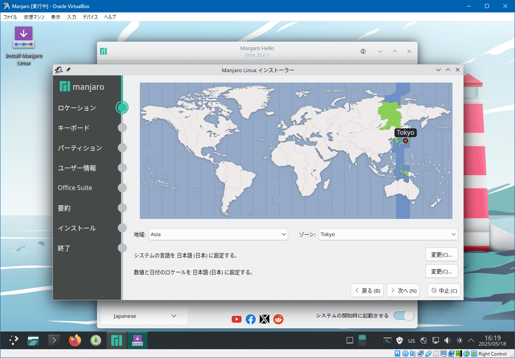This screenshot has width=515, height=358.
Task: Click the 戻る (B) button
Action: [367, 291]
